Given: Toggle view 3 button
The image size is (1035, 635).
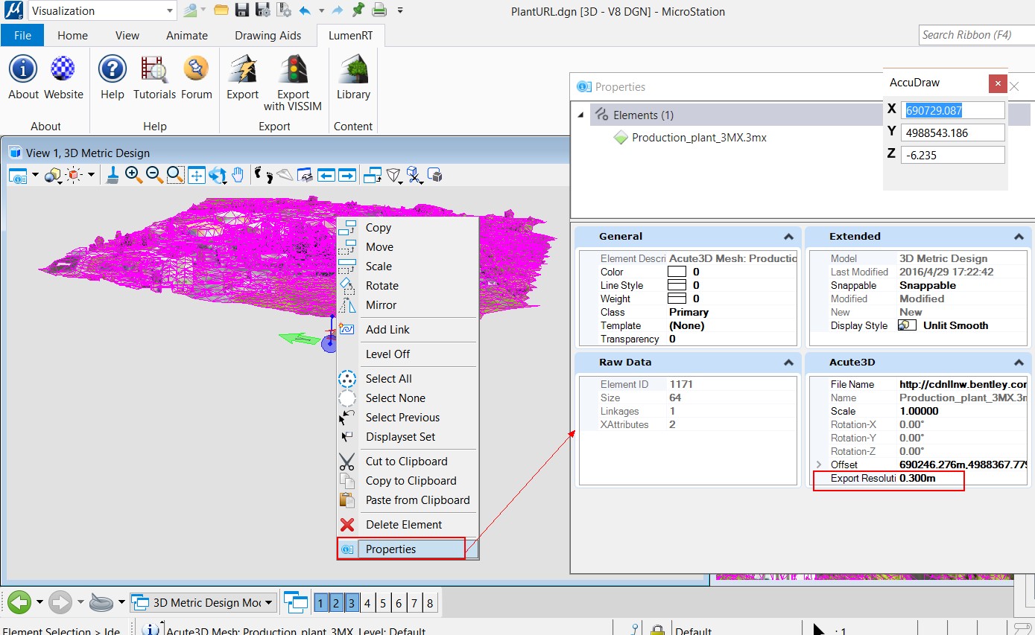Looking at the screenshot, I should click(352, 603).
